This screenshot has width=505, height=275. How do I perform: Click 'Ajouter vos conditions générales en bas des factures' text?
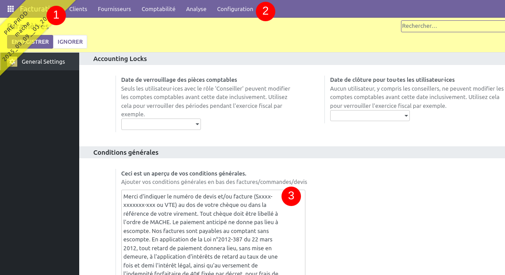pos(214,182)
